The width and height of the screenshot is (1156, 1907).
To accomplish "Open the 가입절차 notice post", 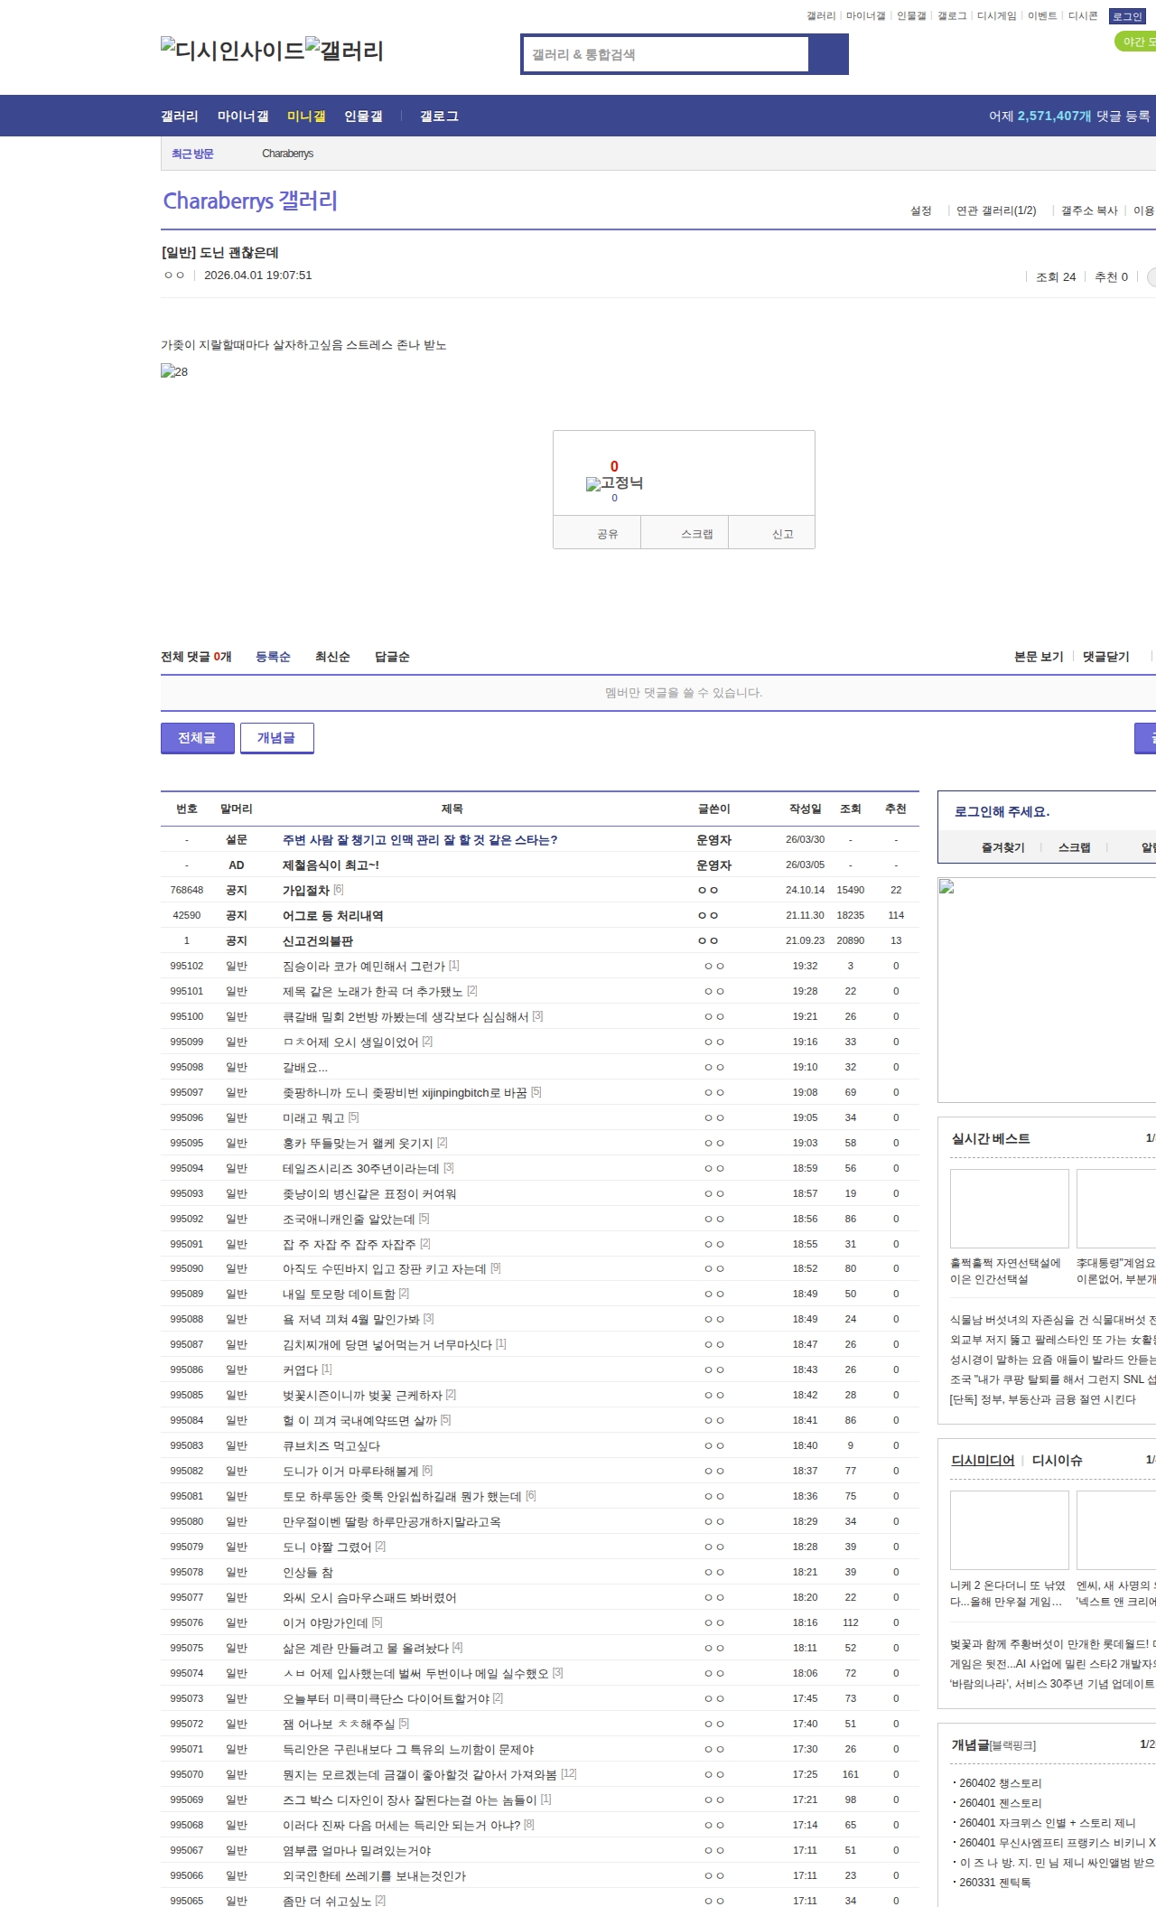I will (306, 890).
